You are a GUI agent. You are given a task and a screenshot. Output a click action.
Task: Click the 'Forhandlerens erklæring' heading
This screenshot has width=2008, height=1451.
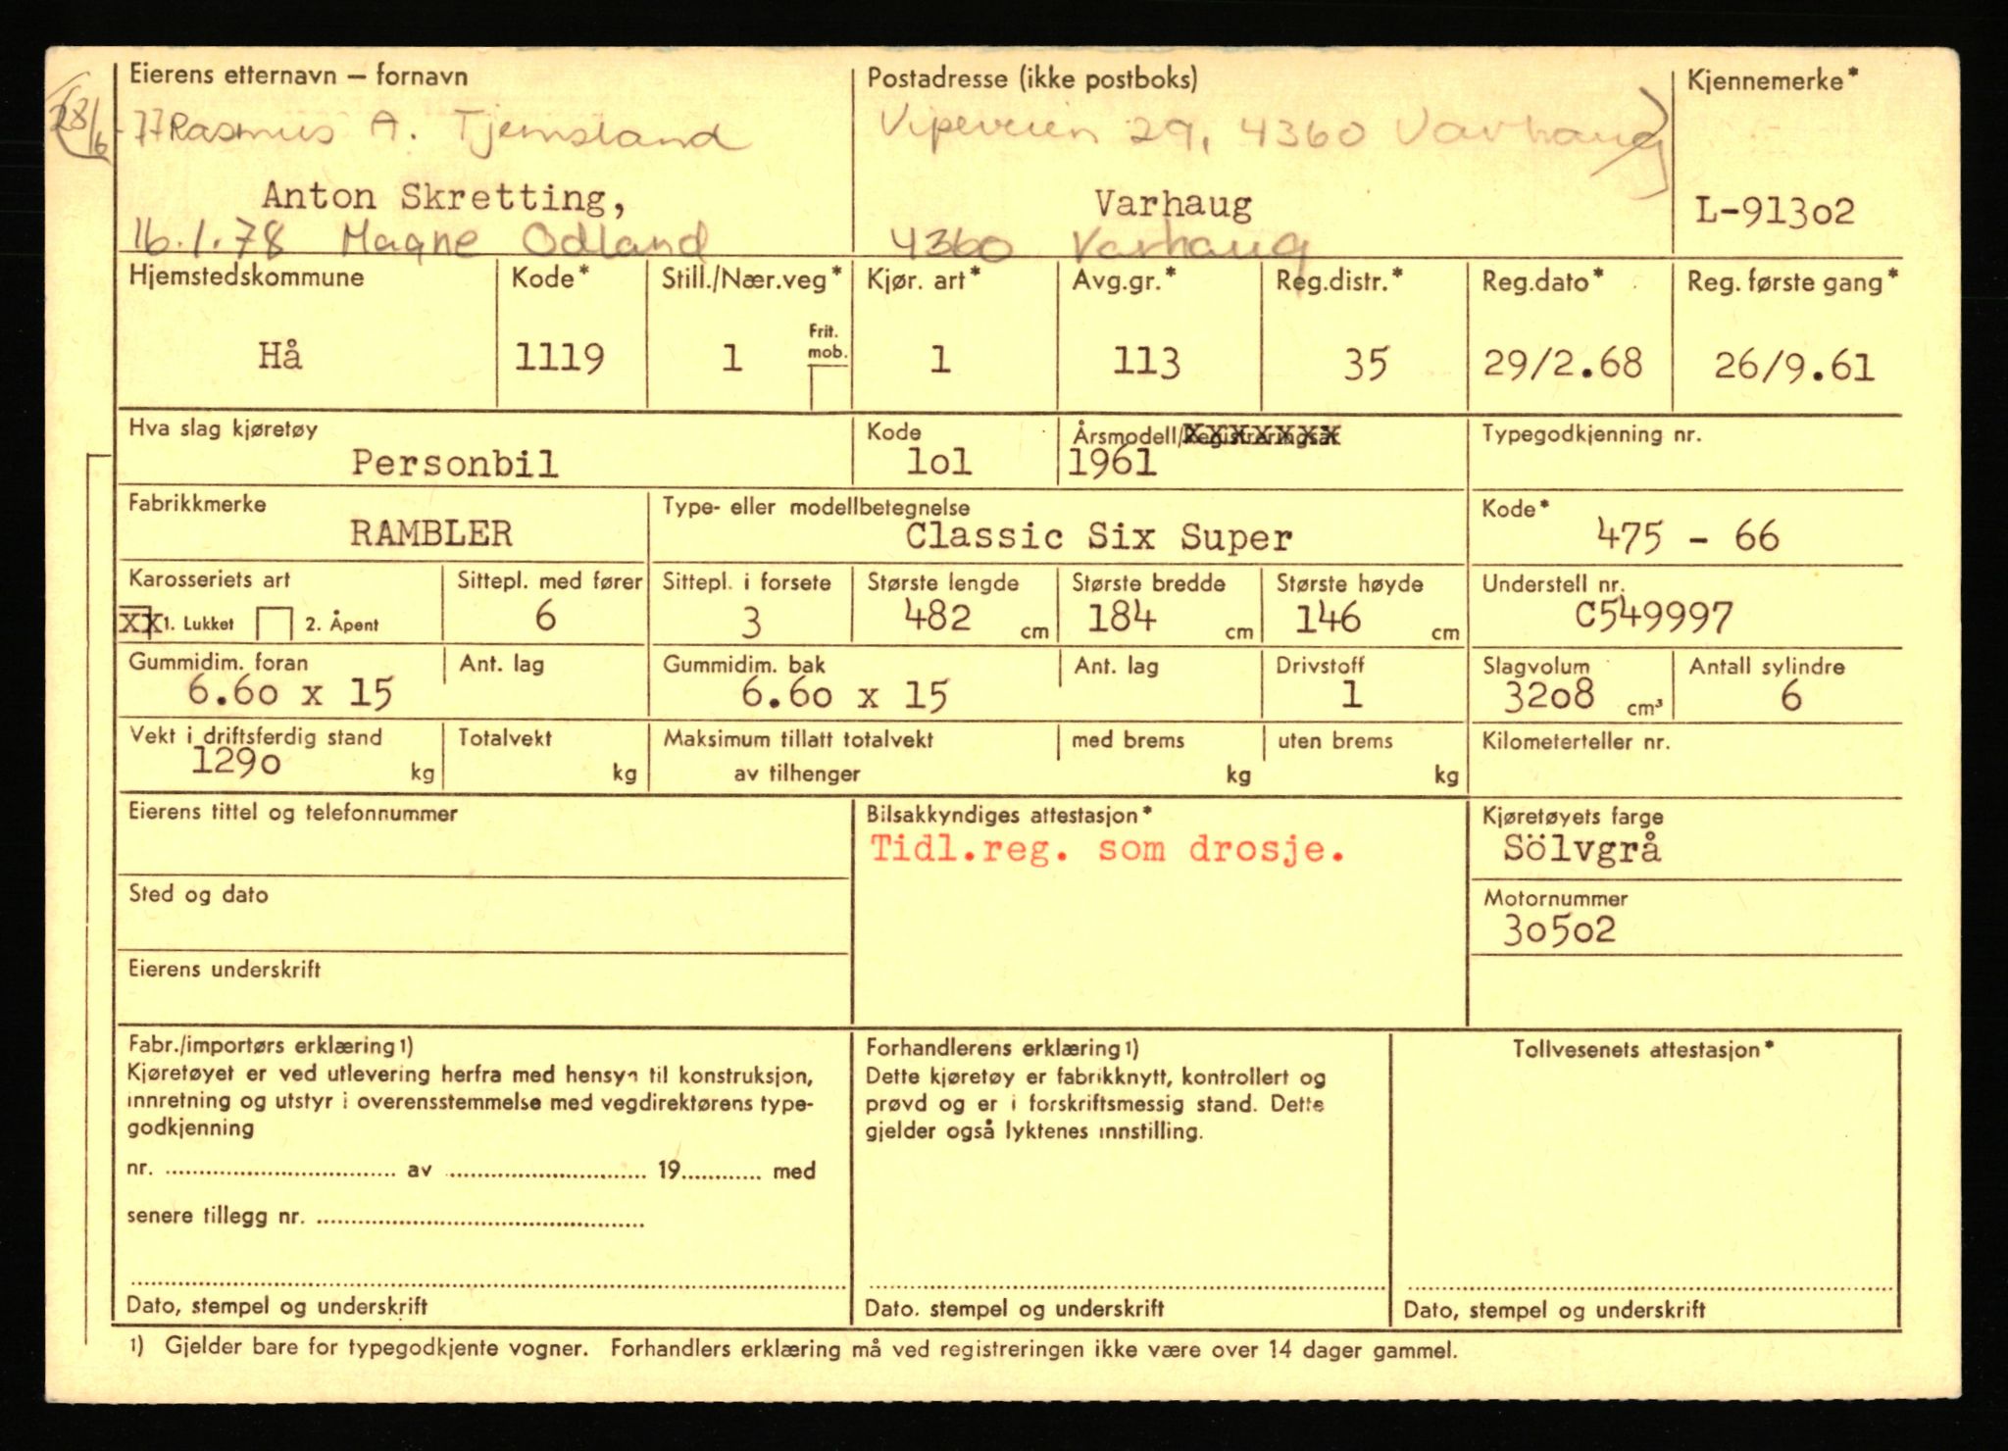coord(1002,1047)
